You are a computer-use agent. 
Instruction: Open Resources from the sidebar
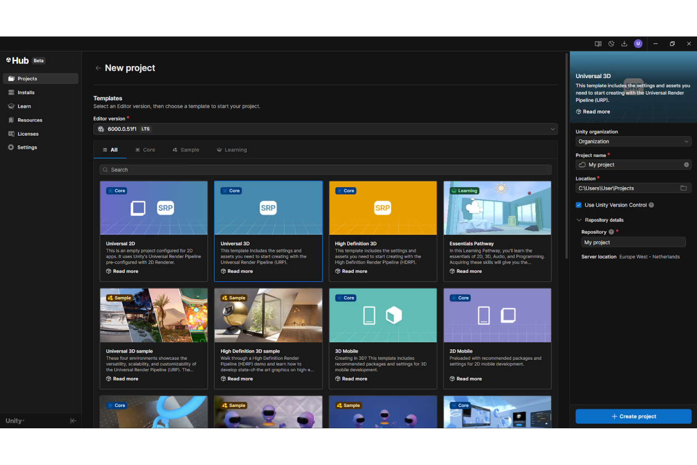point(29,120)
